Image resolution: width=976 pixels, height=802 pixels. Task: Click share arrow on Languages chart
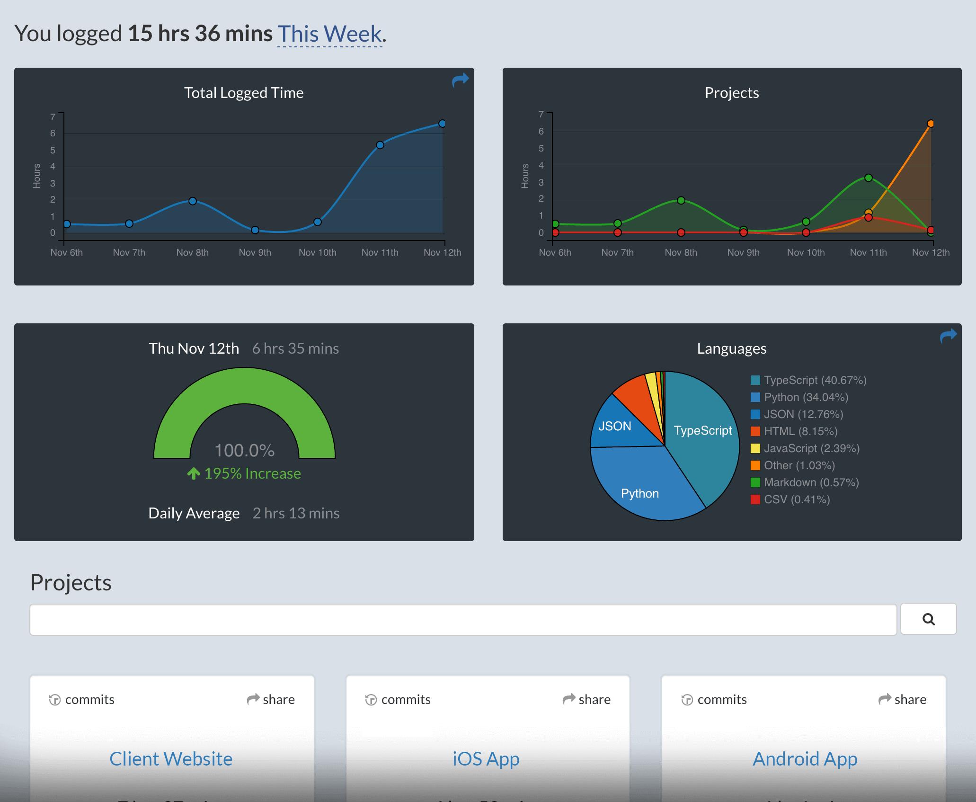point(948,336)
